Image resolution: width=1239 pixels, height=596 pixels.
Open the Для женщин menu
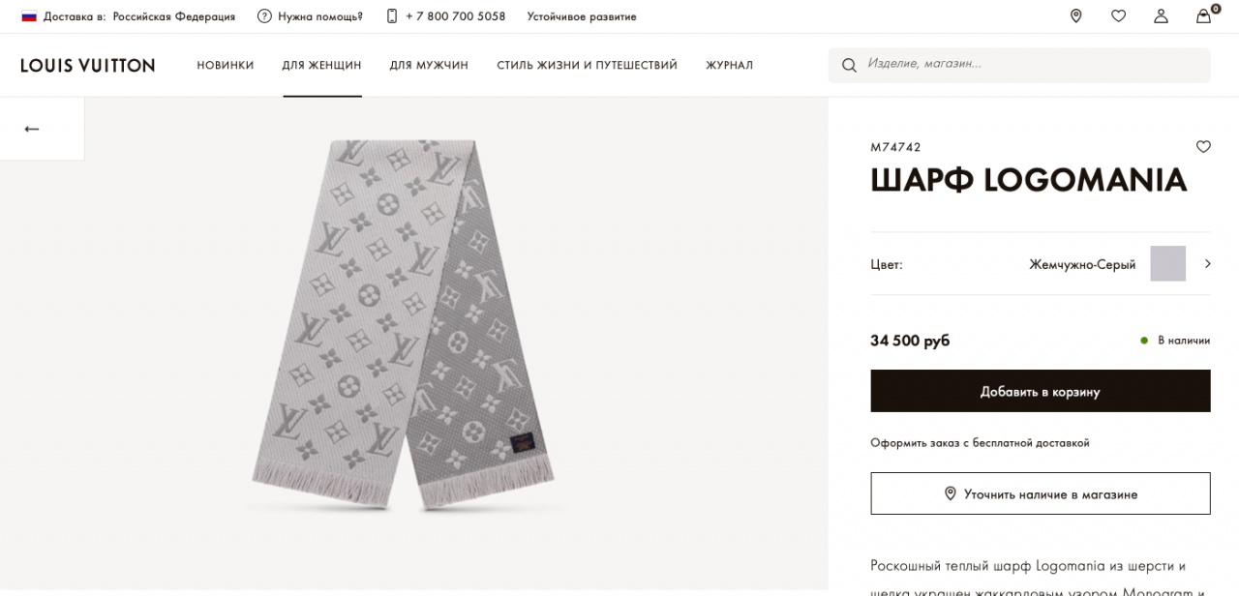coord(321,66)
